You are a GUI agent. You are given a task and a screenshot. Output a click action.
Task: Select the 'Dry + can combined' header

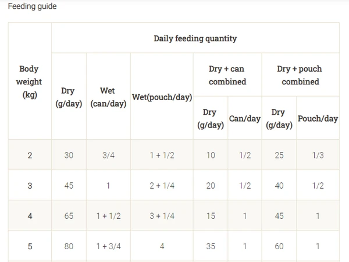(227, 75)
